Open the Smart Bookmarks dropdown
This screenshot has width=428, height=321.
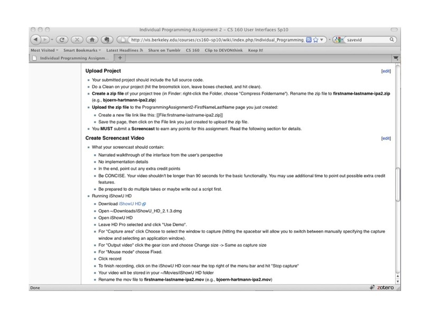82,50
